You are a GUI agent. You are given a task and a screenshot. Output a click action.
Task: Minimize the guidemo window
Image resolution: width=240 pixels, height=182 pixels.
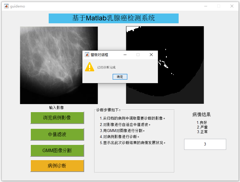(x=206, y=6)
